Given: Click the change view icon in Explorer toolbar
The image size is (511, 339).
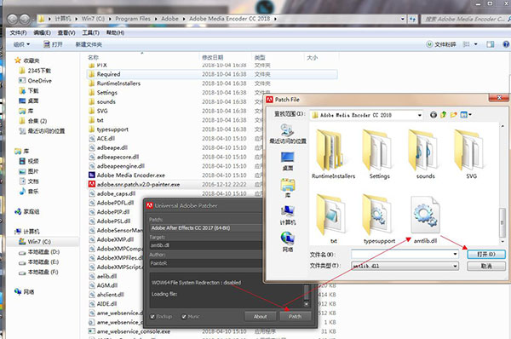Looking at the screenshot, I should point(467,44).
